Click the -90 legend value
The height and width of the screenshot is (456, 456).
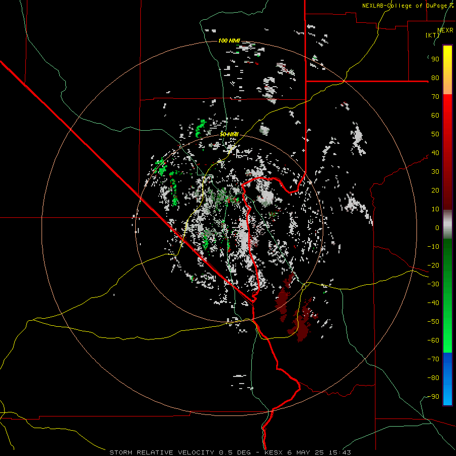(433, 397)
